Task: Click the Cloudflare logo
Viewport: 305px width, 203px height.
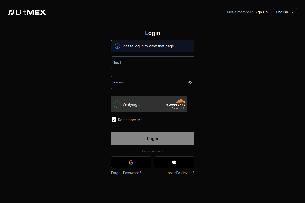Action: 176,103
